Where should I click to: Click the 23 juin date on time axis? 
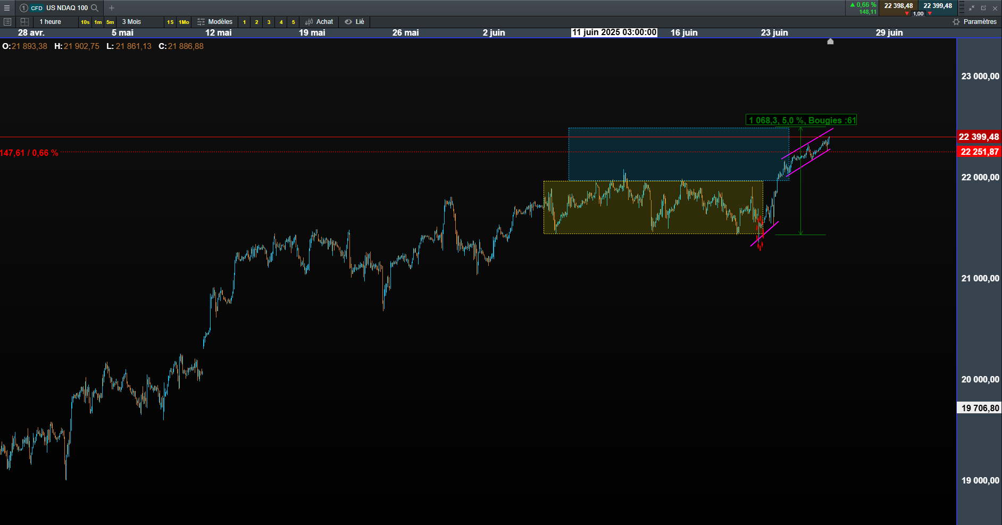tap(774, 32)
